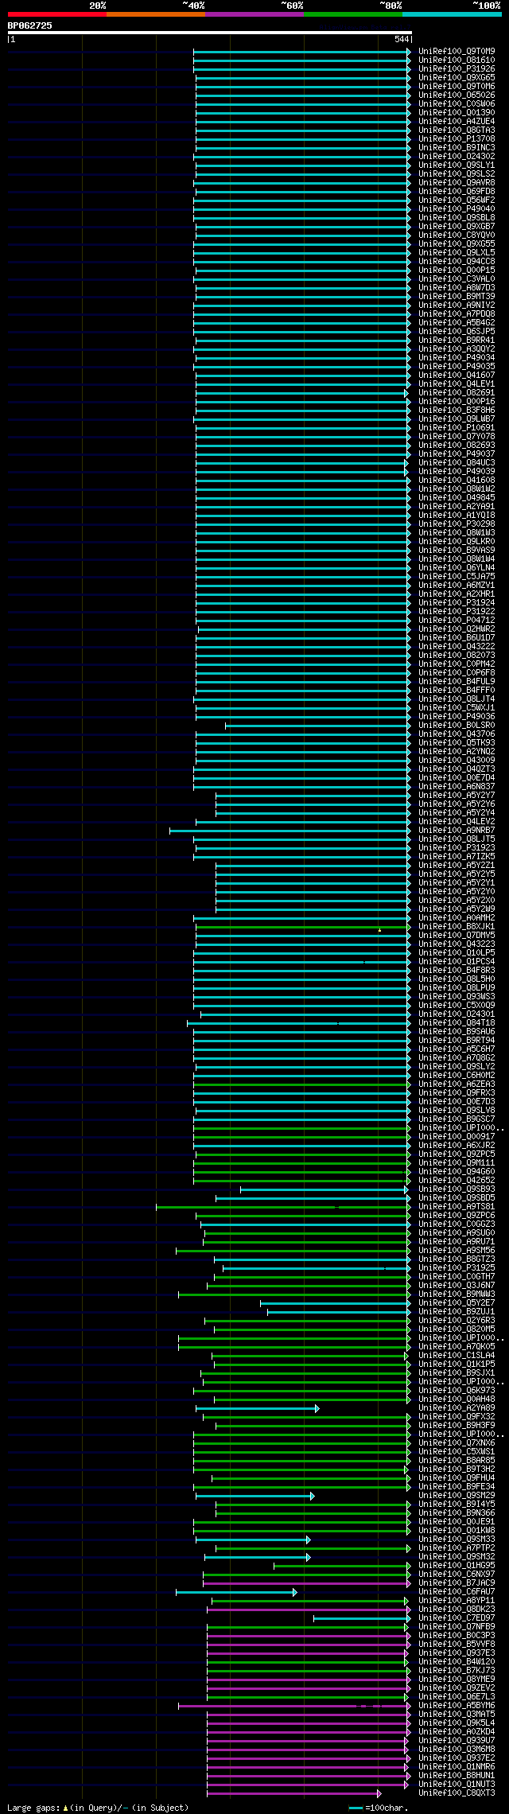Click the ~100% legend label
509x1814 pixels.
[x=487, y=6]
